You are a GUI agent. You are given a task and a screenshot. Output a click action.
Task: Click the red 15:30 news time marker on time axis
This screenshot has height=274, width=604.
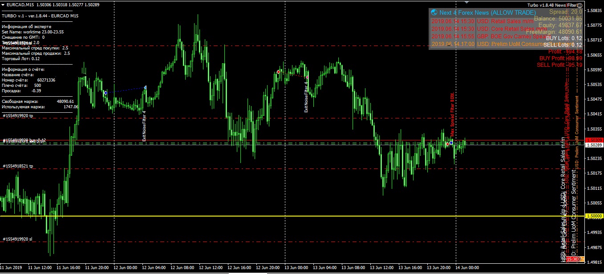coord(572,259)
